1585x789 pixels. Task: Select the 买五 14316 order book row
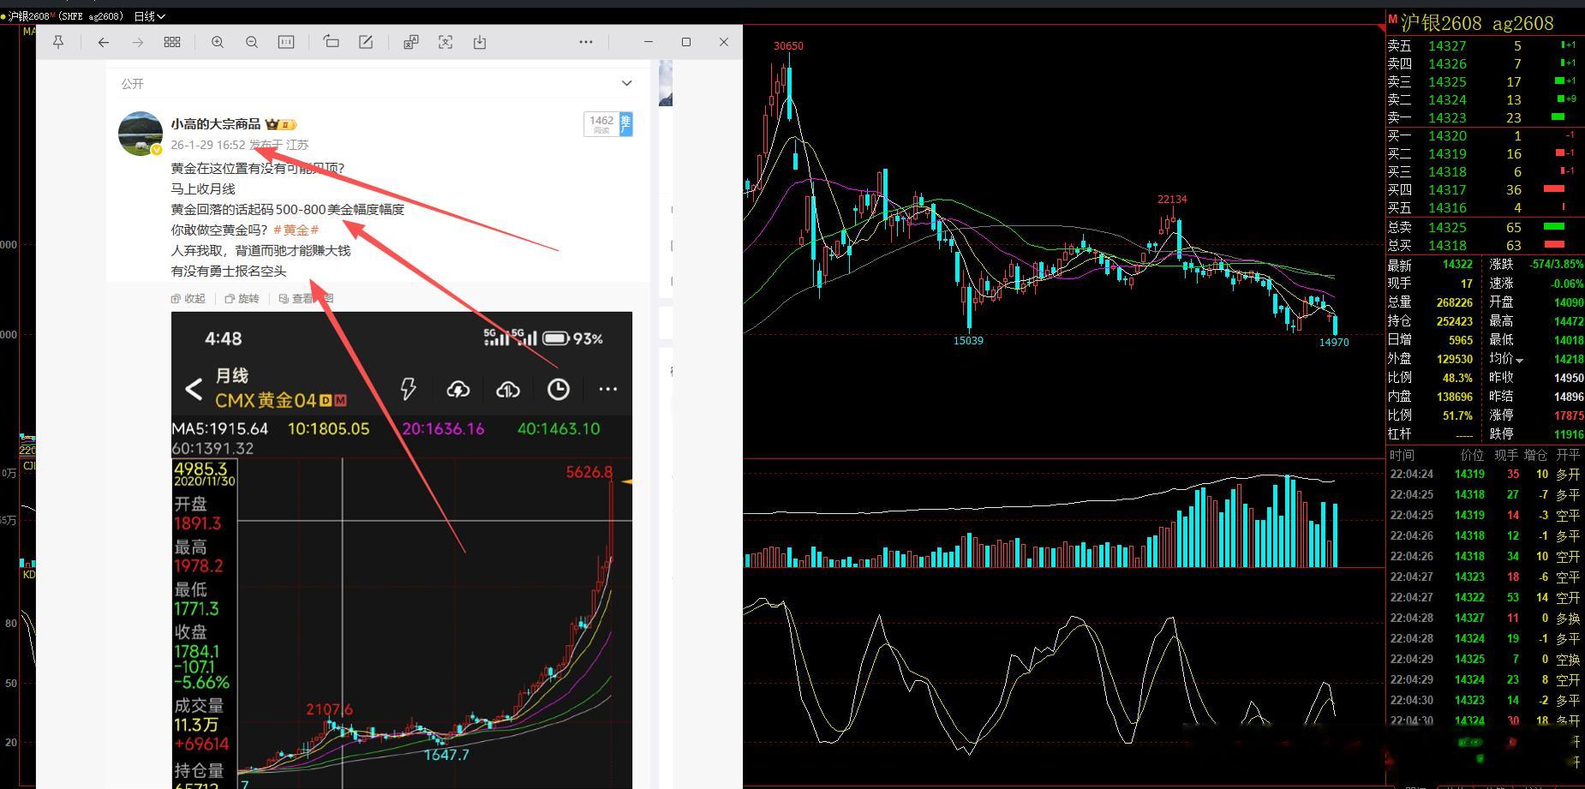pos(1484,207)
